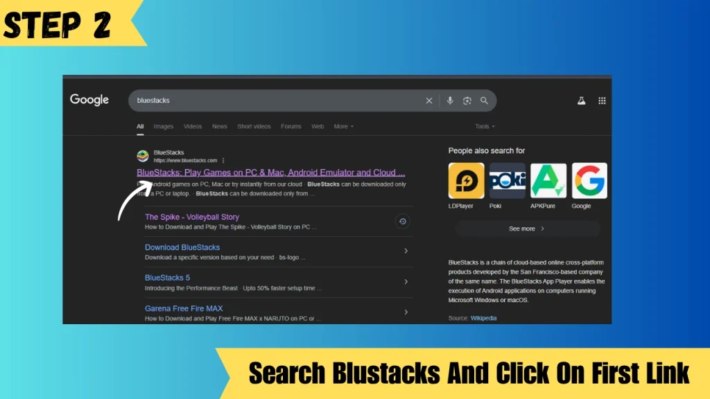Viewport: 710px width, 399px height.
Task: Select the Google logo tile in People also search
Action: [x=589, y=181]
